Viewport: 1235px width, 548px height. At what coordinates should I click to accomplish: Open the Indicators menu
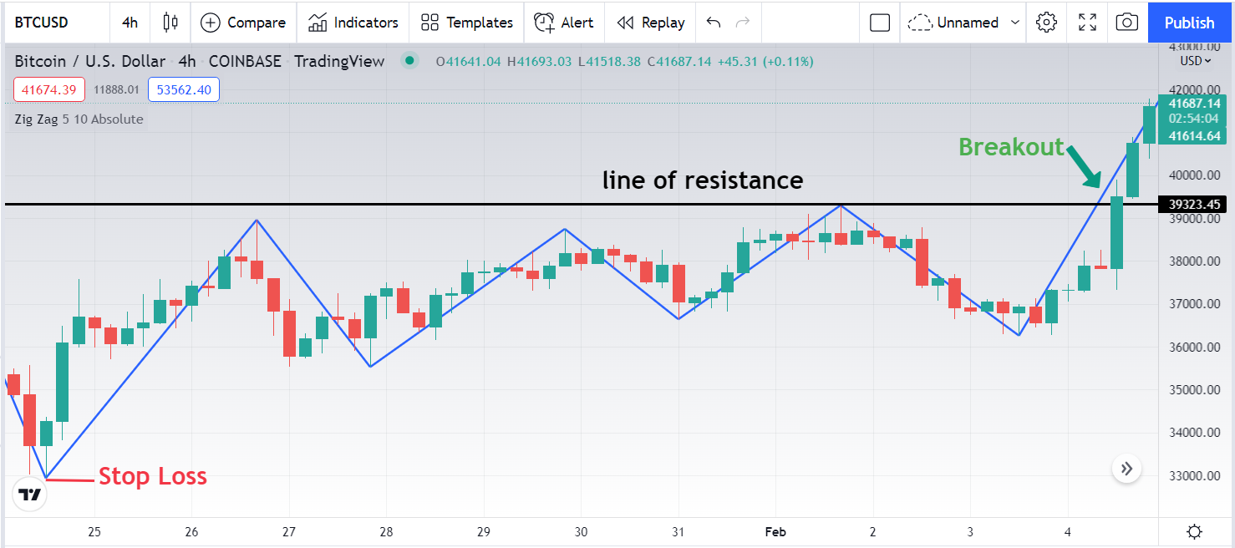(x=353, y=23)
